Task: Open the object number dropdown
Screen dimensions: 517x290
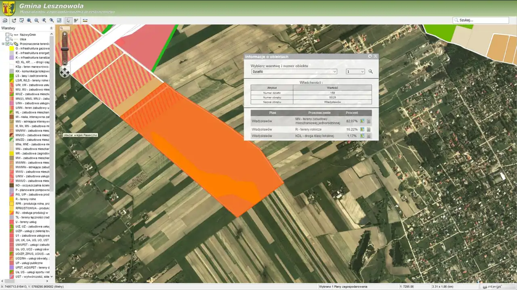Action: tap(355, 71)
